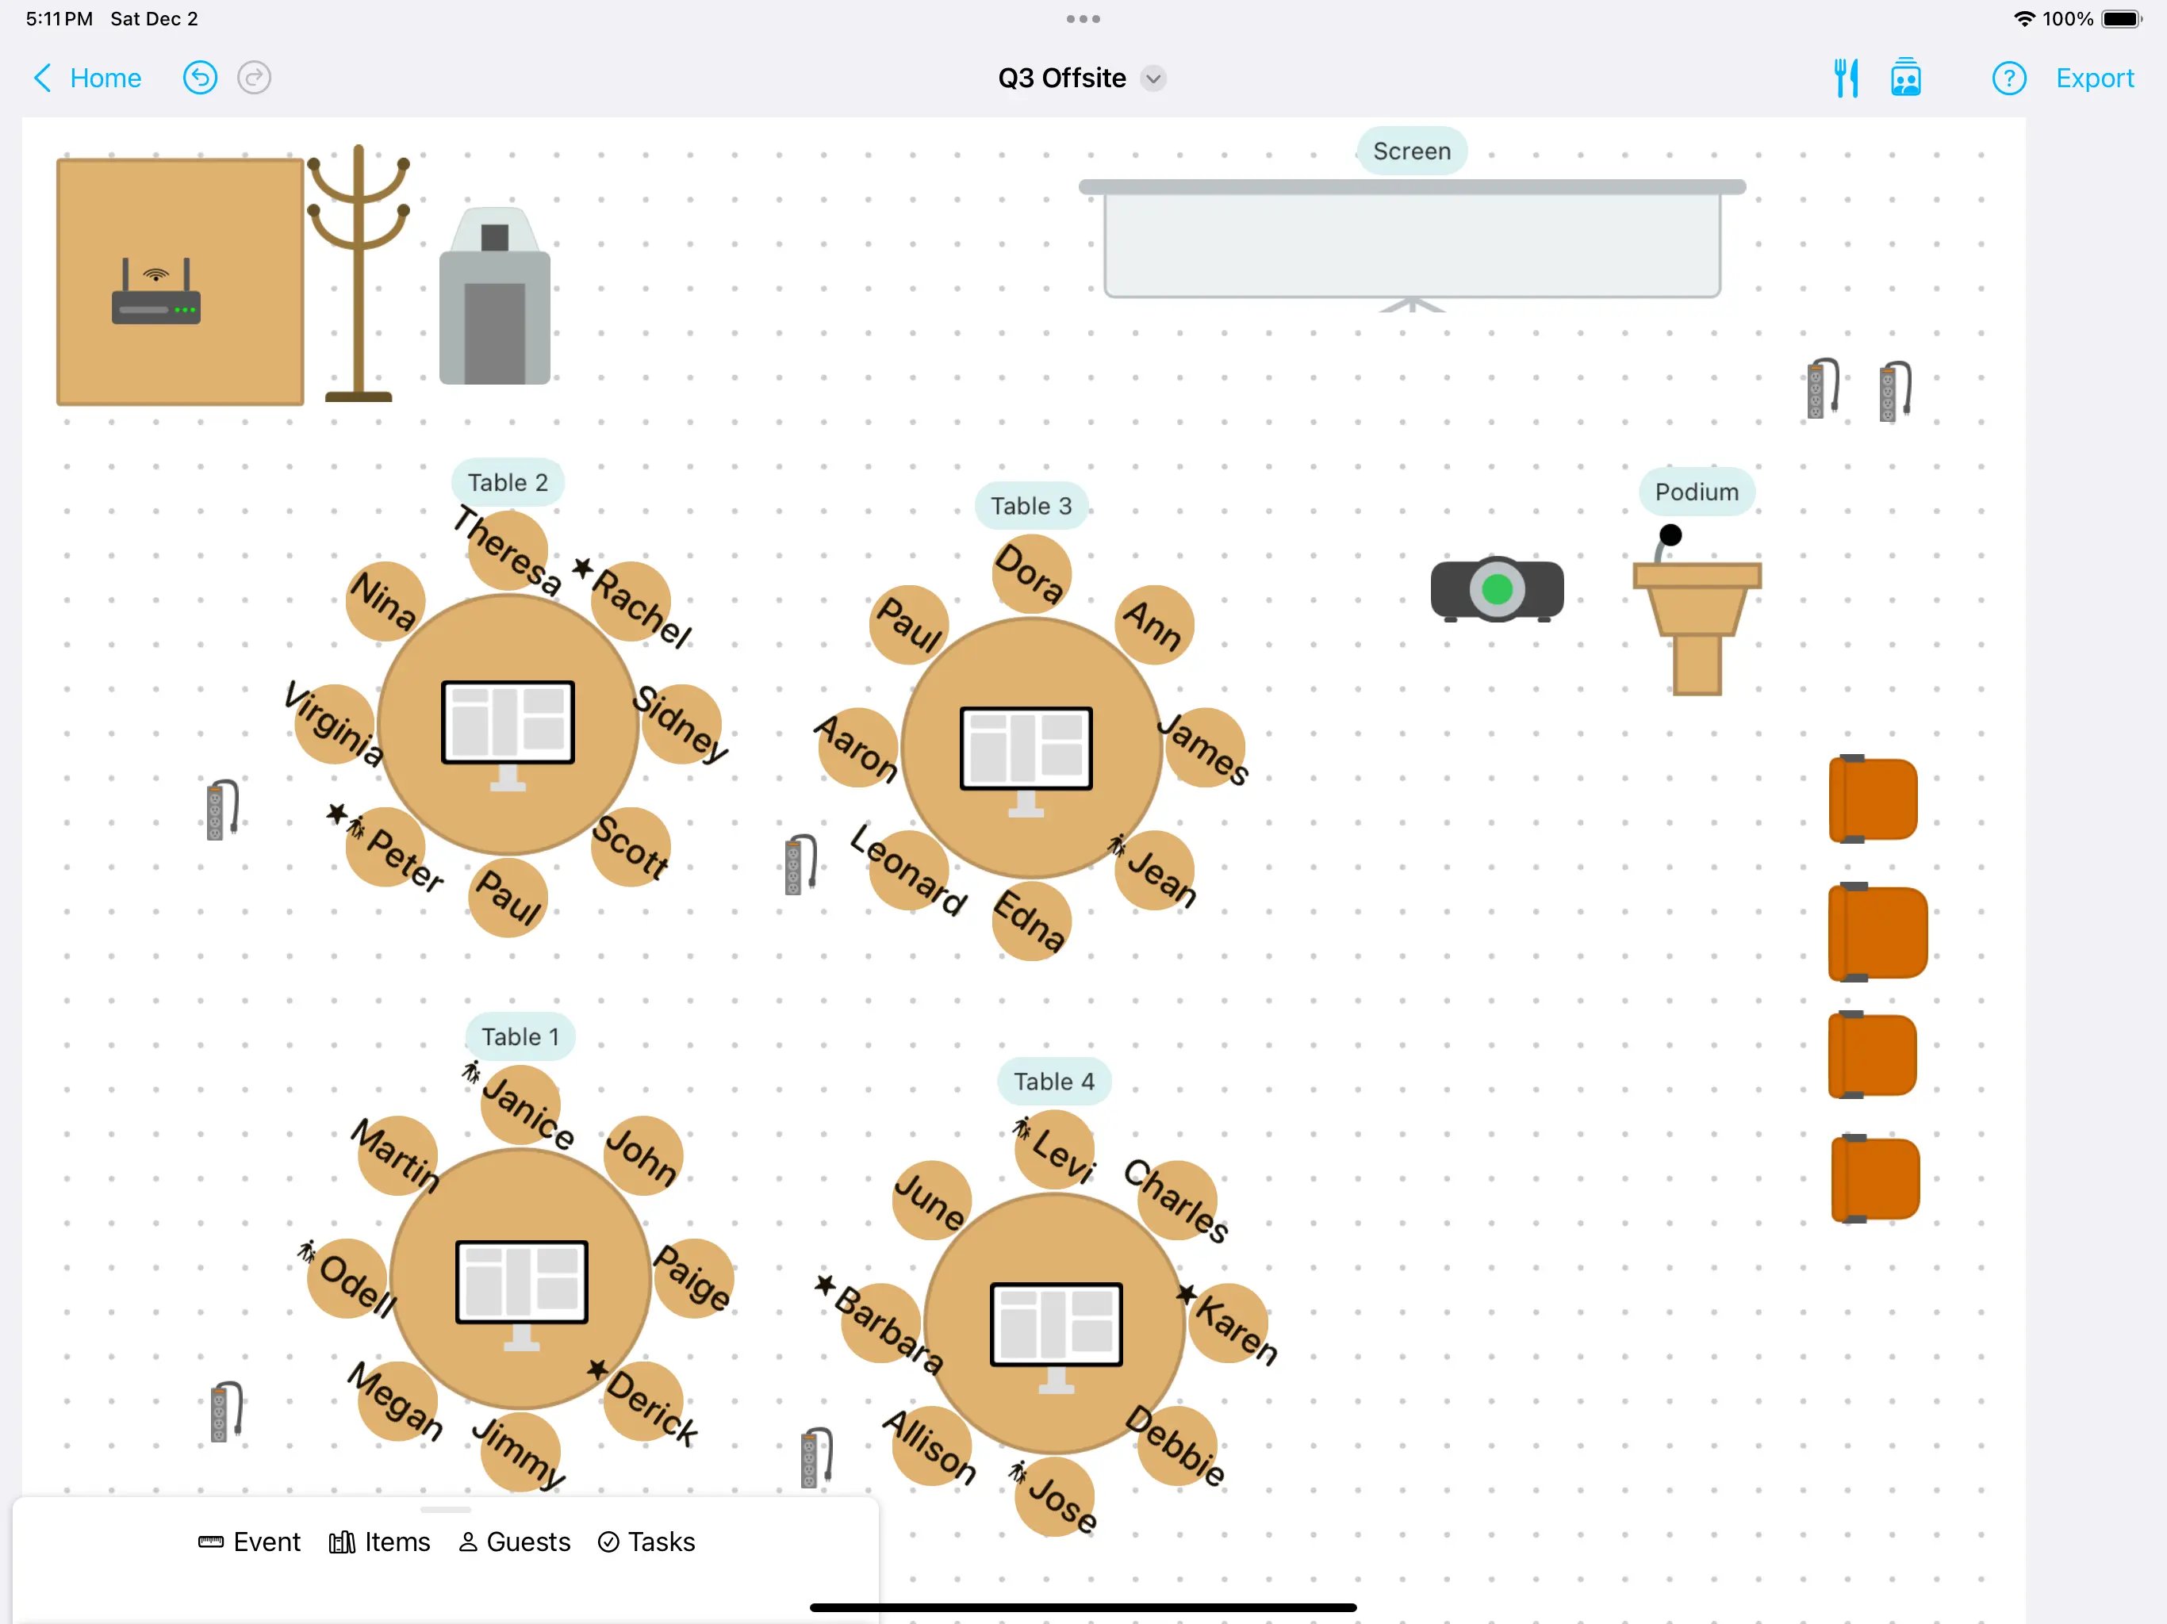
Task: Select the third orange armchair from top
Action: 1872,1055
